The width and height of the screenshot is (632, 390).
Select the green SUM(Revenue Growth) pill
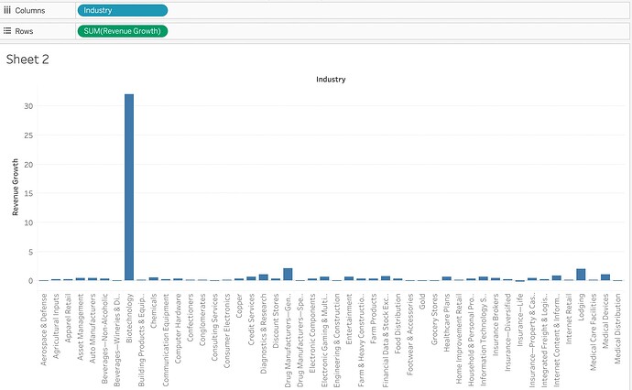pos(124,31)
